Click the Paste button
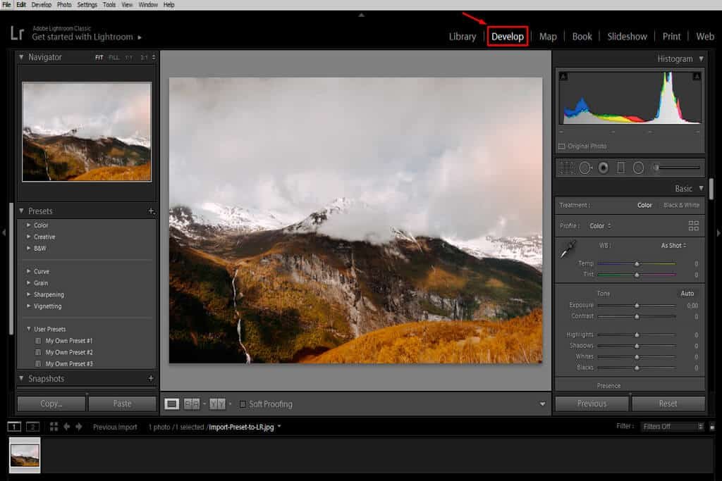722x481 pixels. pos(122,404)
